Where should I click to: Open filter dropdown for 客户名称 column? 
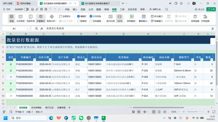pos(74,60)
